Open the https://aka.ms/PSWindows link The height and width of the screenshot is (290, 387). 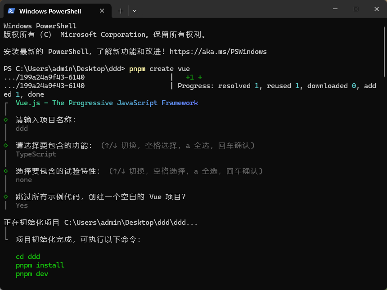(x=218, y=52)
